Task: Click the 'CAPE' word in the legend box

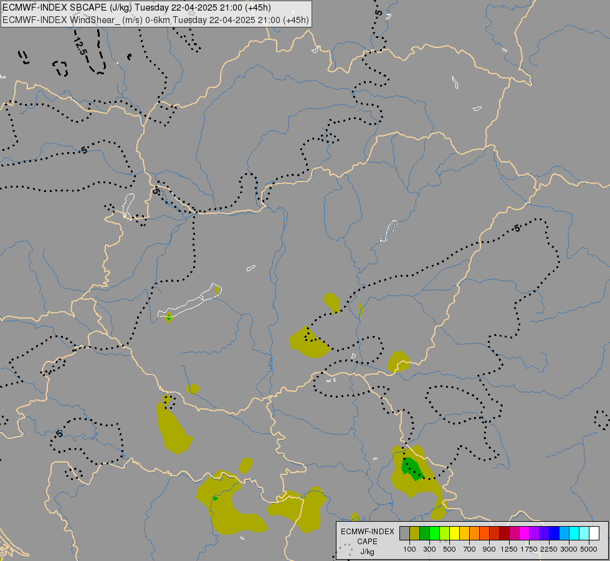Action: 367,542
